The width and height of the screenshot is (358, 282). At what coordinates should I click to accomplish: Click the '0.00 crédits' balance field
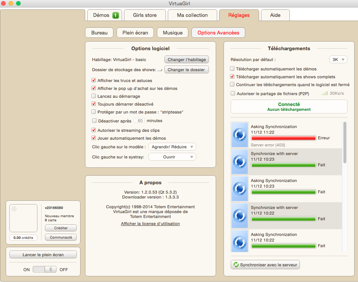[23, 238]
